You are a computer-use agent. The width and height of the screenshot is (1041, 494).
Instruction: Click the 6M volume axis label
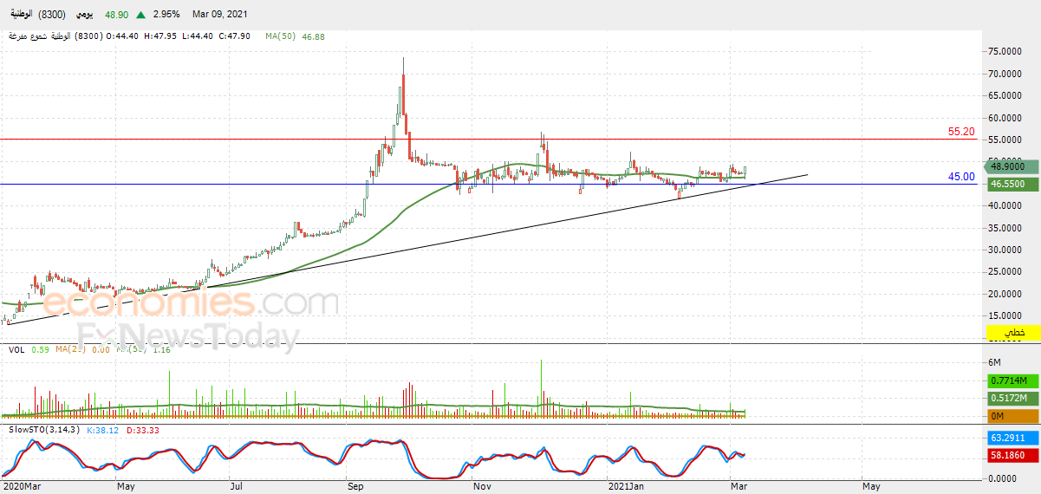pos(995,361)
